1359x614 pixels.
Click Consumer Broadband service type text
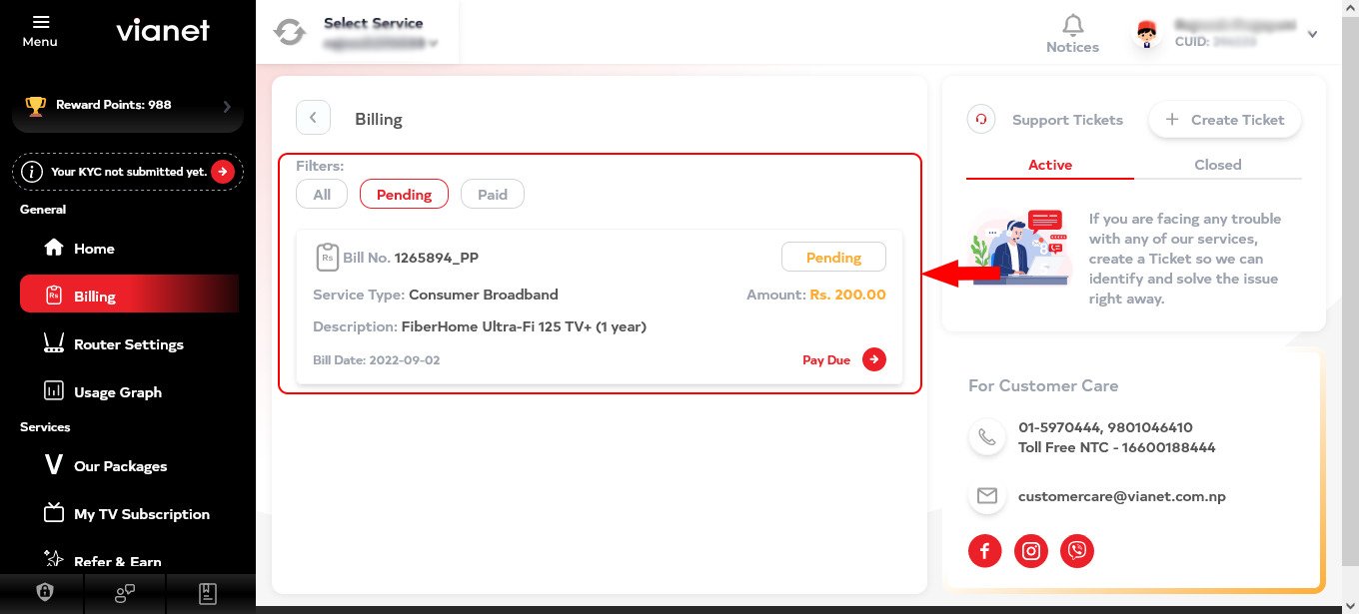click(x=484, y=295)
